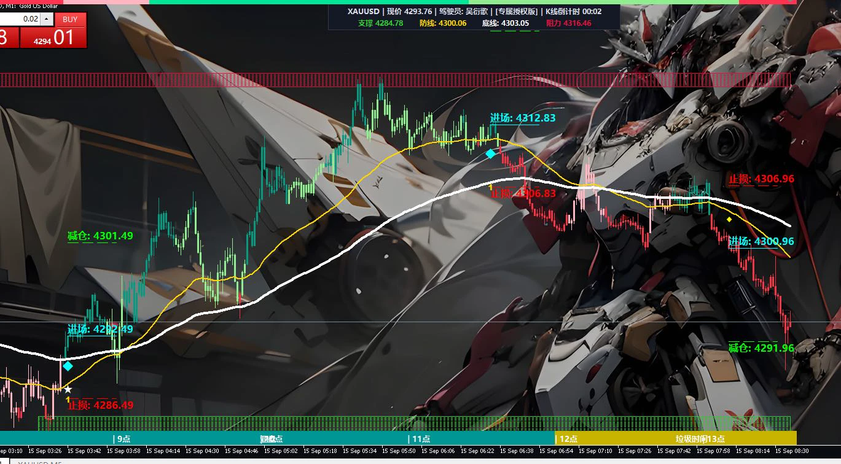Click the buy price tile showing 4294 01

pos(53,37)
